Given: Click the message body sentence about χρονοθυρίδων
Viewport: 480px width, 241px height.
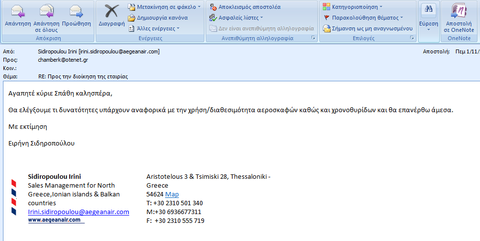Looking at the screenshot, I should (231, 110).
